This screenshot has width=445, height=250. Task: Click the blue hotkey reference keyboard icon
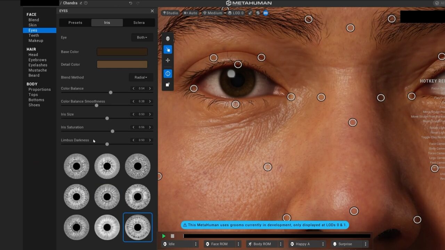pyautogui.click(x=266, y=13)
